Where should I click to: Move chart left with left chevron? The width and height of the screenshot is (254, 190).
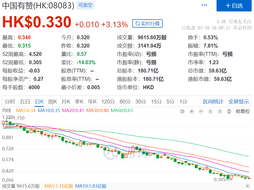[x=211, y=111]
